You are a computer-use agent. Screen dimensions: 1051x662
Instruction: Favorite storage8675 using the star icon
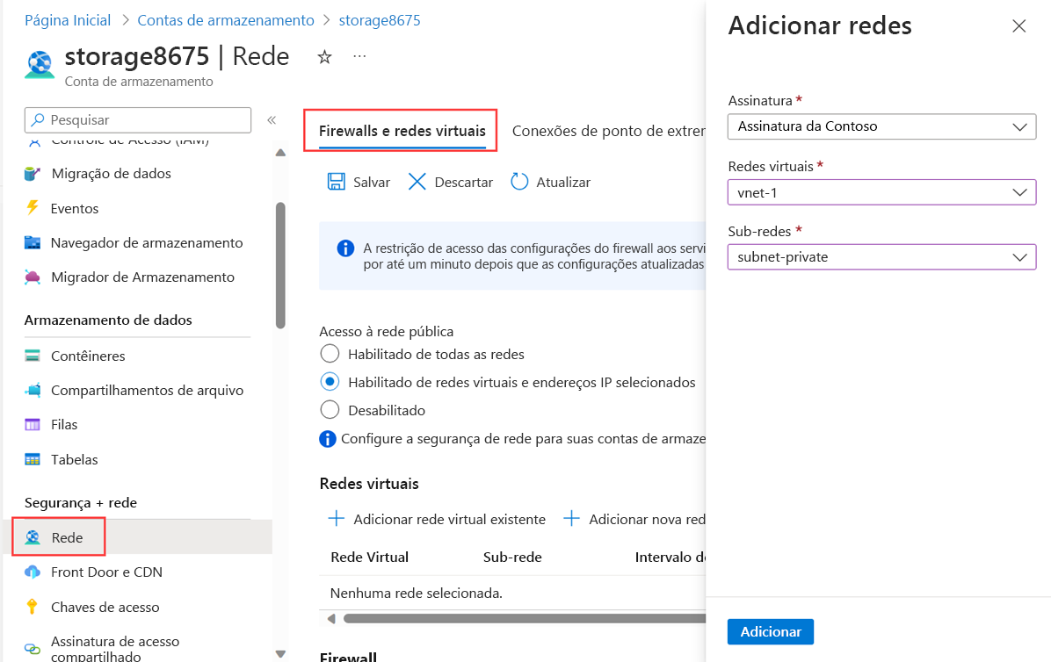coord(324,56)
